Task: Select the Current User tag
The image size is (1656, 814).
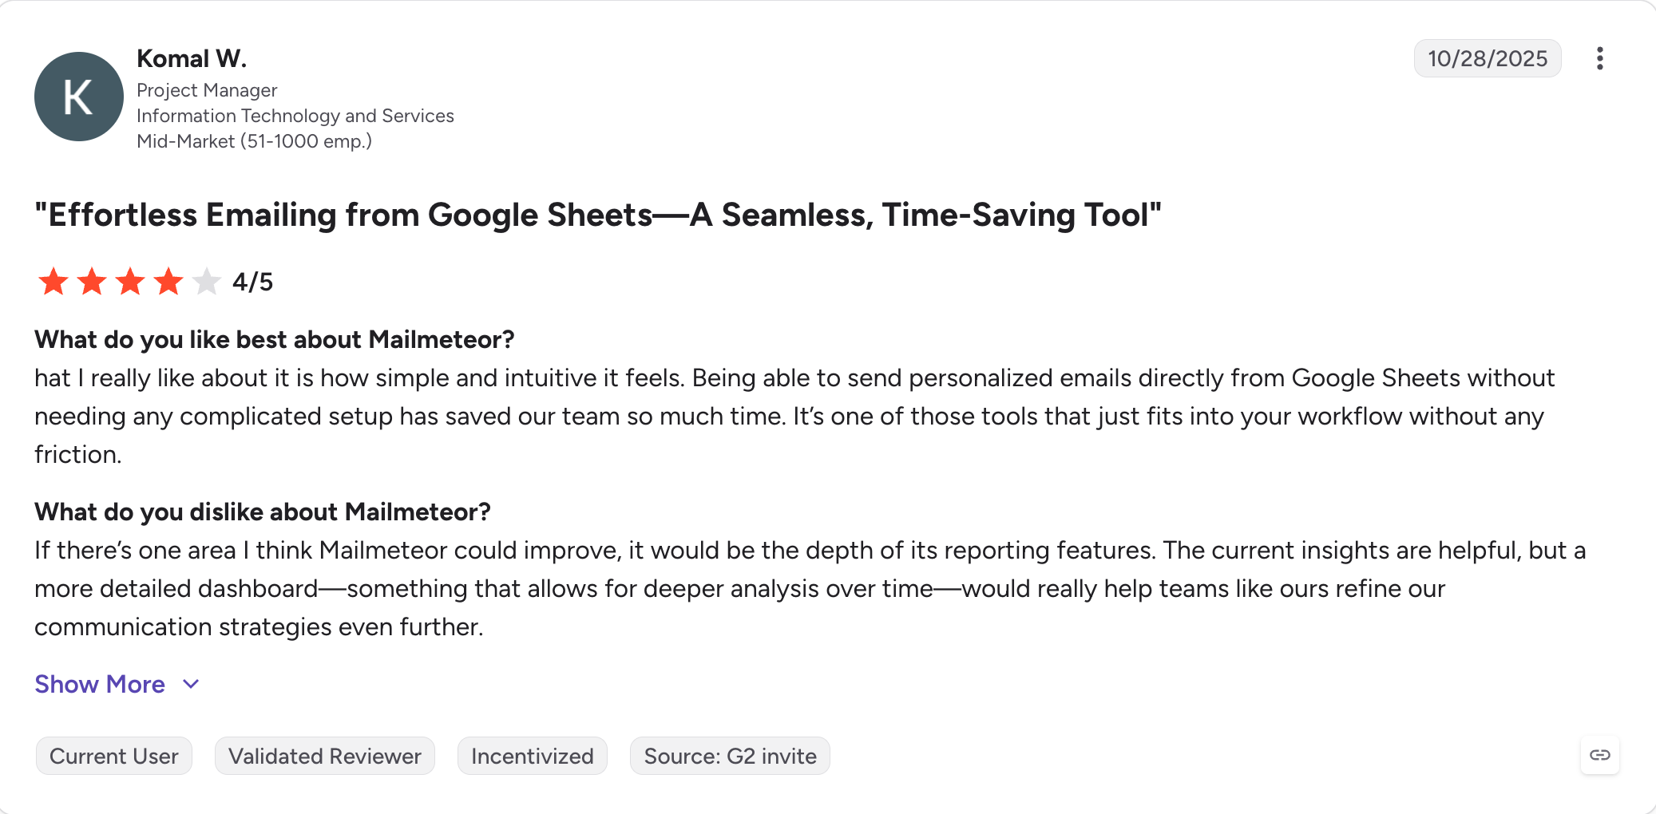Action: 114,756
